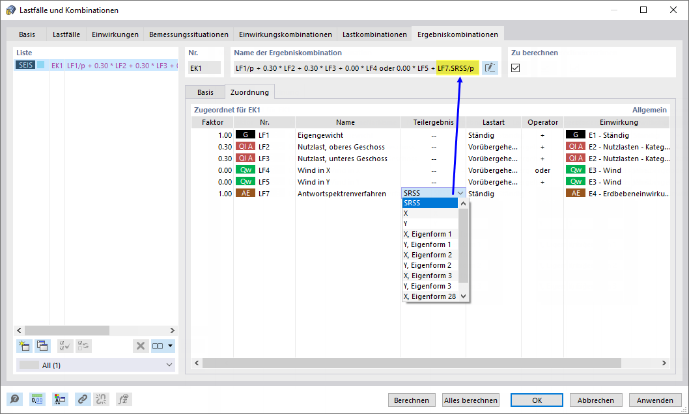Click the gray swatch in the All filter

[29, 365]
